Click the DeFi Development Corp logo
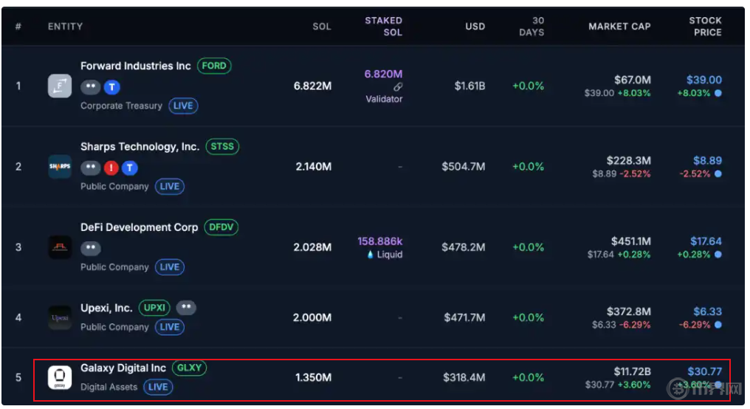This screenshot has width=750, height=409. tap(60, 247)
